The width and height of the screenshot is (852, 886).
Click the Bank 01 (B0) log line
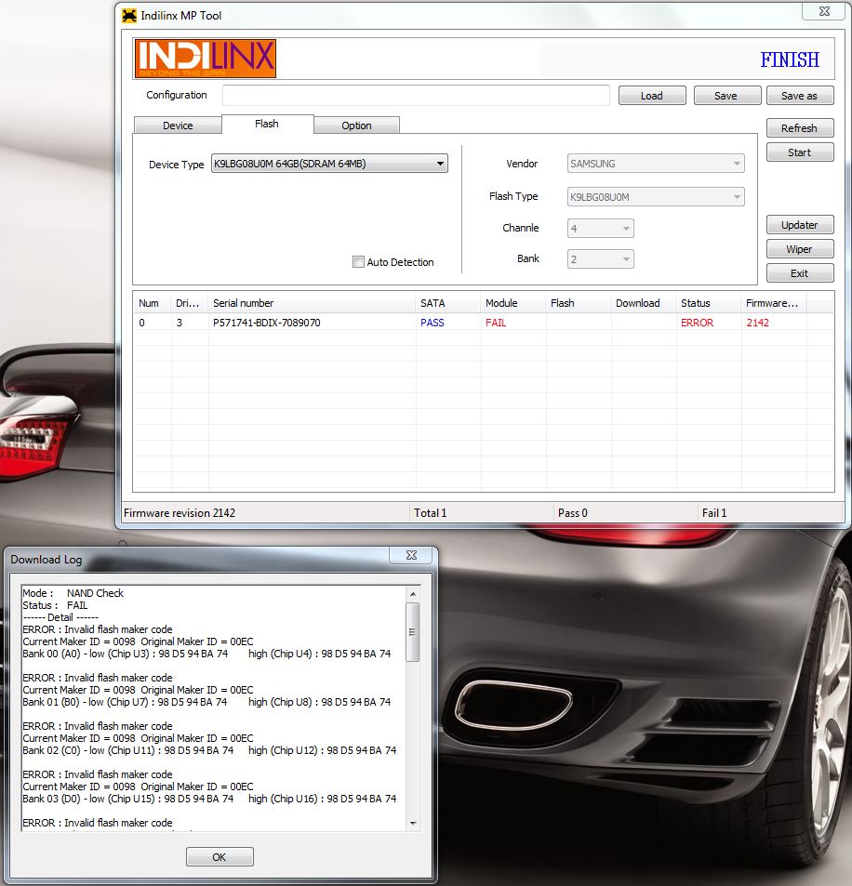tap(206, 702)
